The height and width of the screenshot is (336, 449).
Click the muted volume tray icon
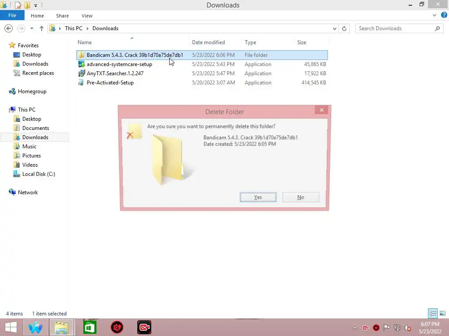[x=407, y=328]
